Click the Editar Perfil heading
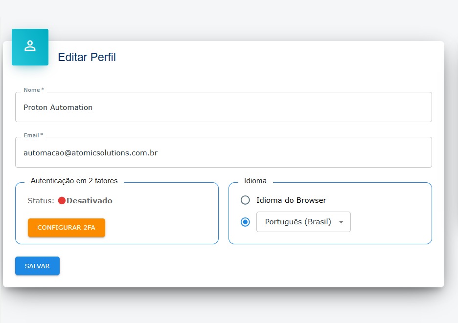 pos(87,57)
